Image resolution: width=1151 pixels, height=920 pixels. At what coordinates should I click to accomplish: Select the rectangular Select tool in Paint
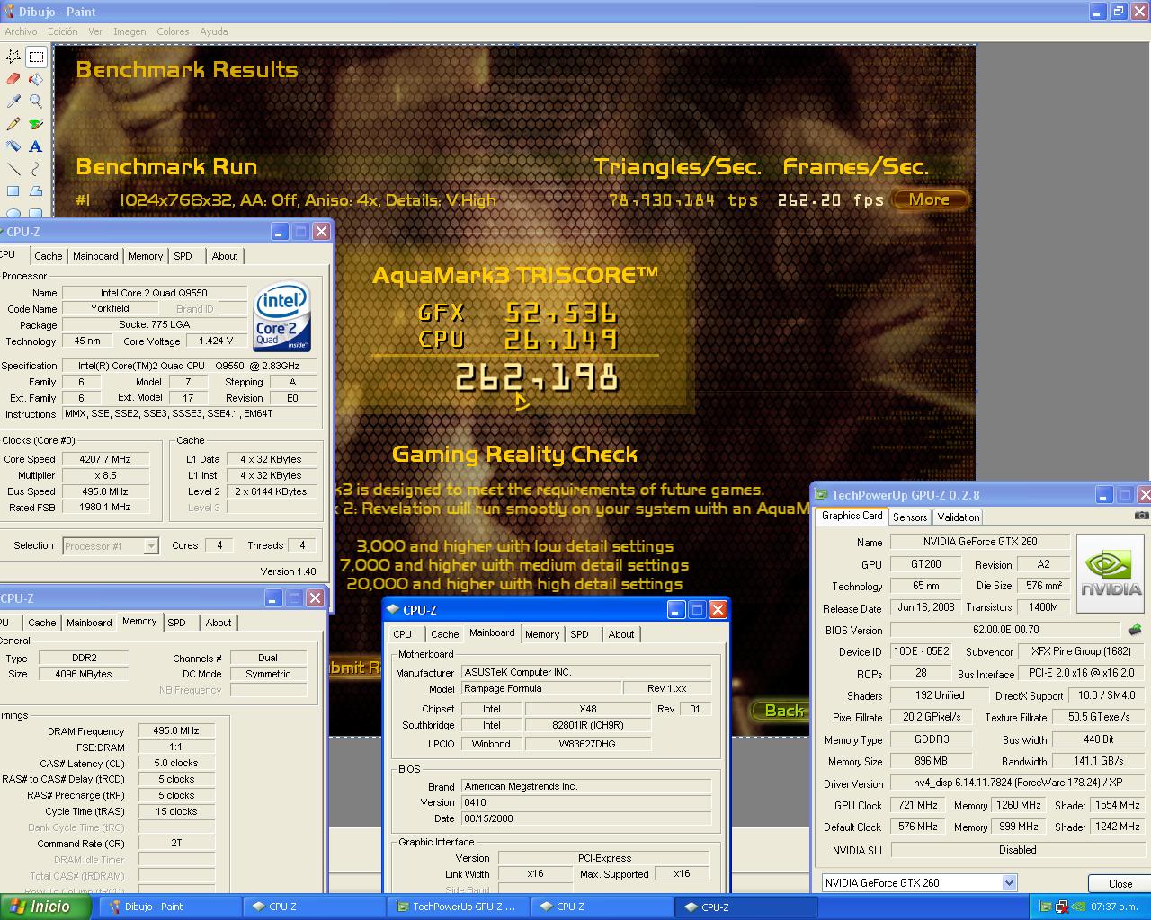coord(36,57)
